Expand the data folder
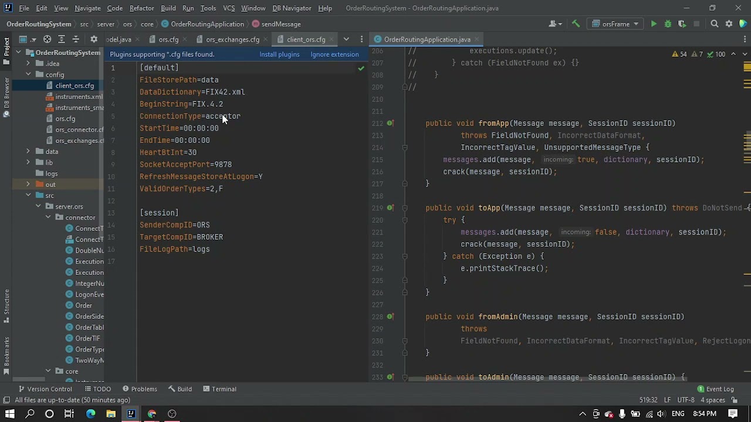Viewport: 751px width, 422px height. (x=28, y=152)
